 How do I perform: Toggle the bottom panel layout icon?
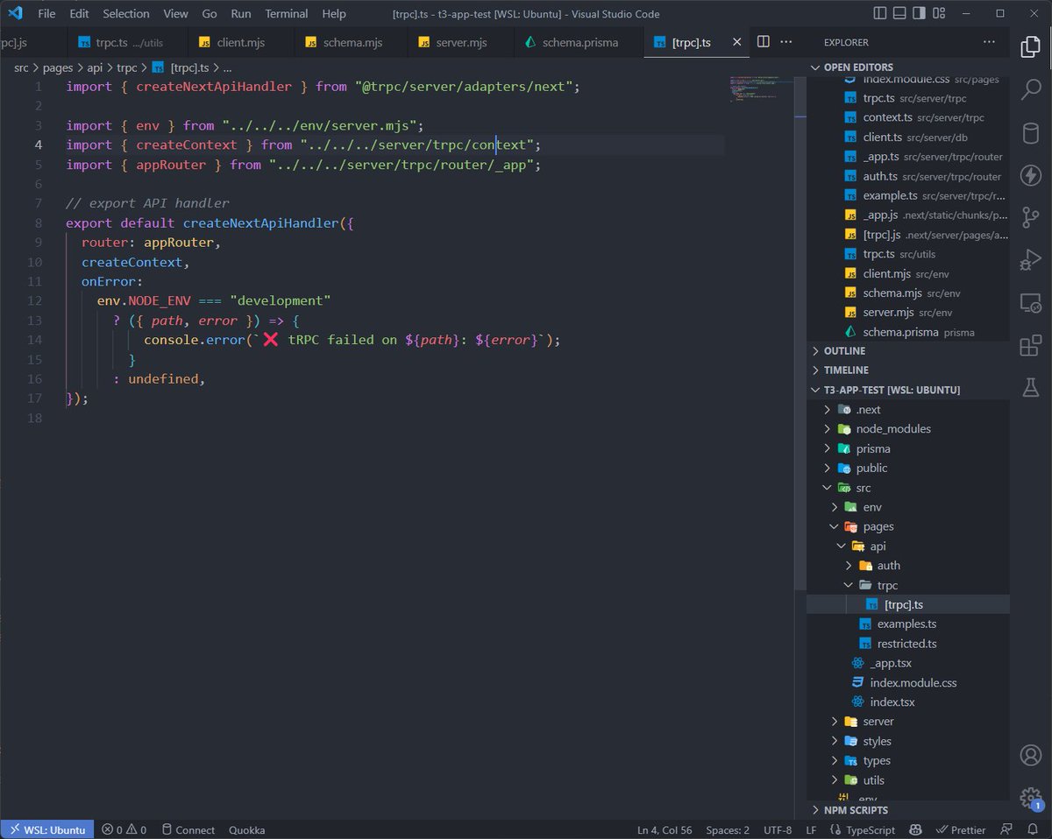(900, 14)
